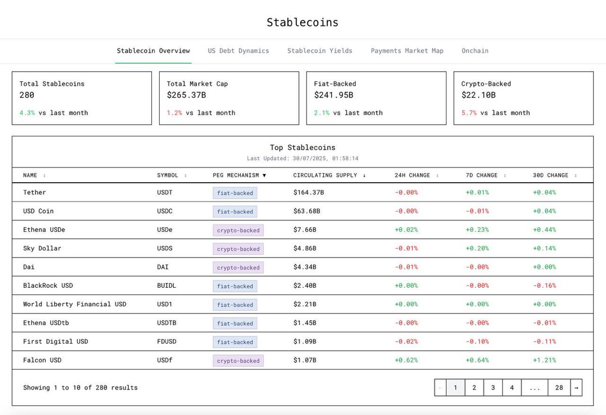Click the USD Coin row name
Image resolution: width=606 pixels, height=415 pixels.
[x=38, y=211]
